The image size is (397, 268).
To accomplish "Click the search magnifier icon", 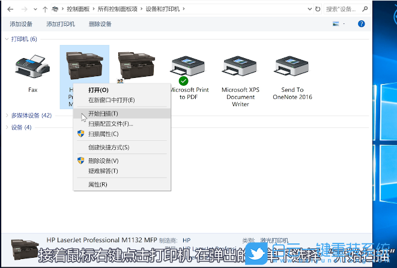I will (365, 9).
